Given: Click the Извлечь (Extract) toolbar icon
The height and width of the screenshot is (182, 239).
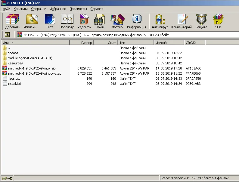Looking at the screenshot, I should coord(32,21).
